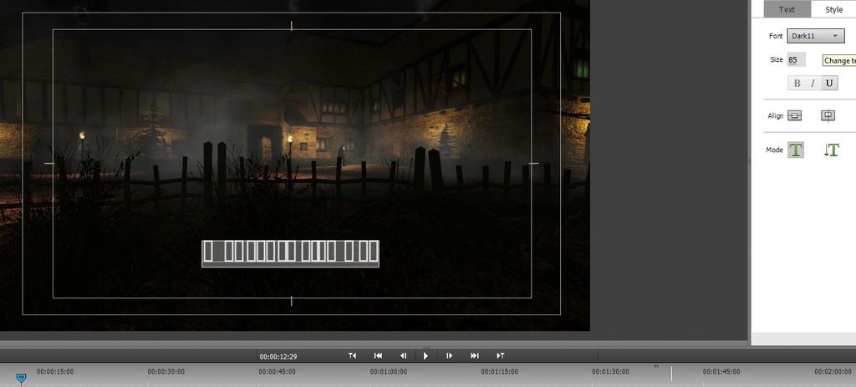Select the blue playhead marker on timeline
Screen dimensions: 856x387
pyautogui.click(x=21, y=377)
